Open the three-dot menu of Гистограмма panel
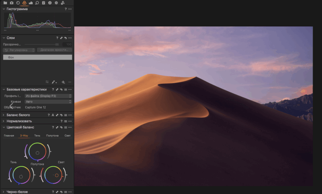322x194 pixels. click(70, 9)
